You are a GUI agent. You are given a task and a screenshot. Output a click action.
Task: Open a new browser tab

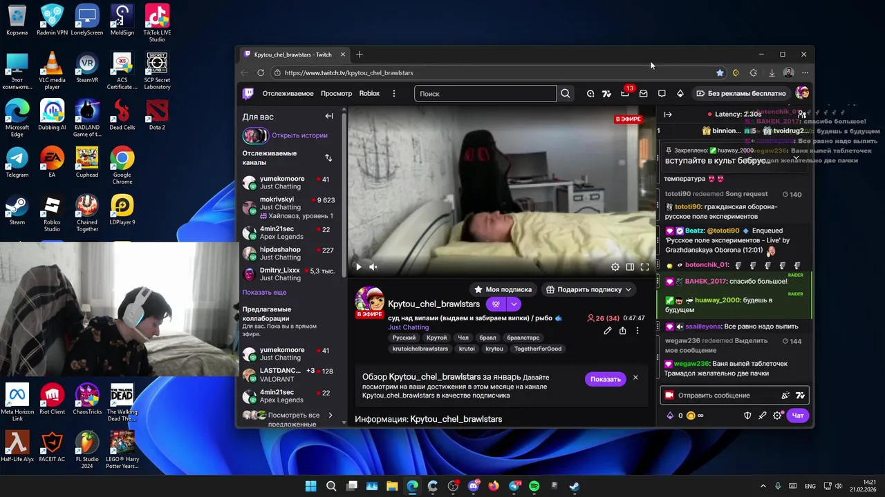point(360,55)
